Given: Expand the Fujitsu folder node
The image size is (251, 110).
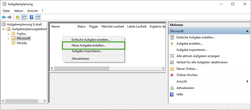Looking at the screenshot, I should click(9, 34).
